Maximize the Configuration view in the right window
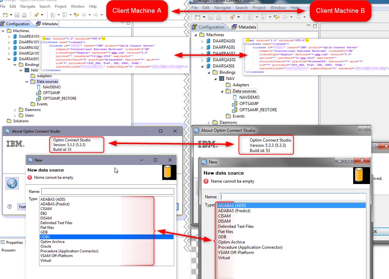This screenshot has width=389, height=279. tap(315, 26)
